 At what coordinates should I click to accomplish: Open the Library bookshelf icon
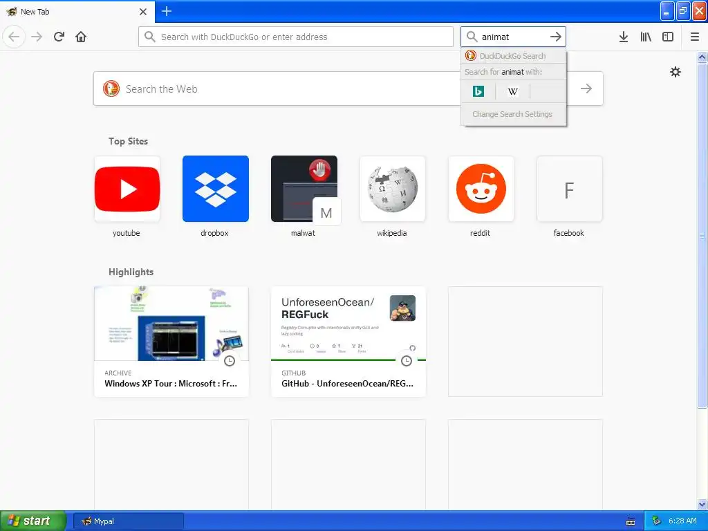[x=646, y=37]
